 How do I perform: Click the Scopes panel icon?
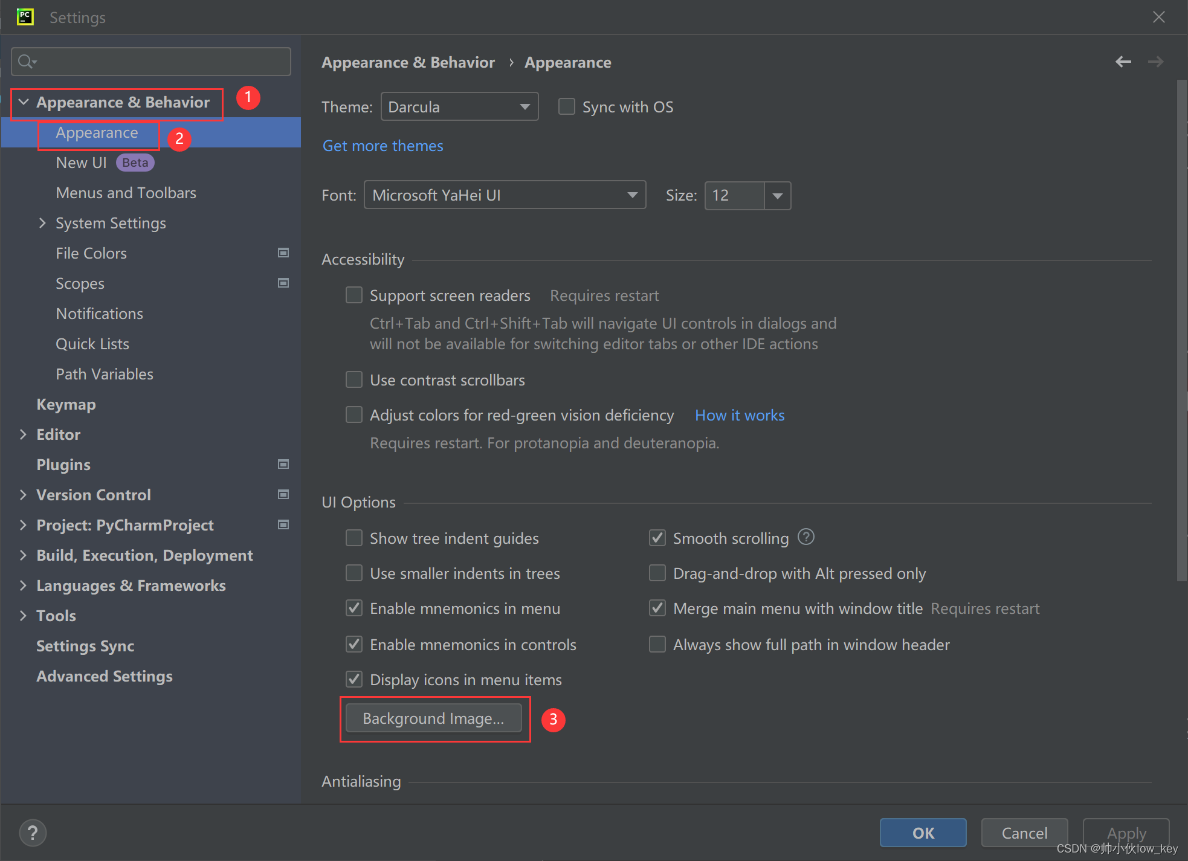283,283
